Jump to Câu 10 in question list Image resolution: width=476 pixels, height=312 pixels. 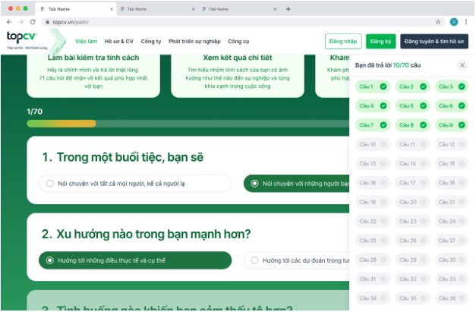point(373,144)
